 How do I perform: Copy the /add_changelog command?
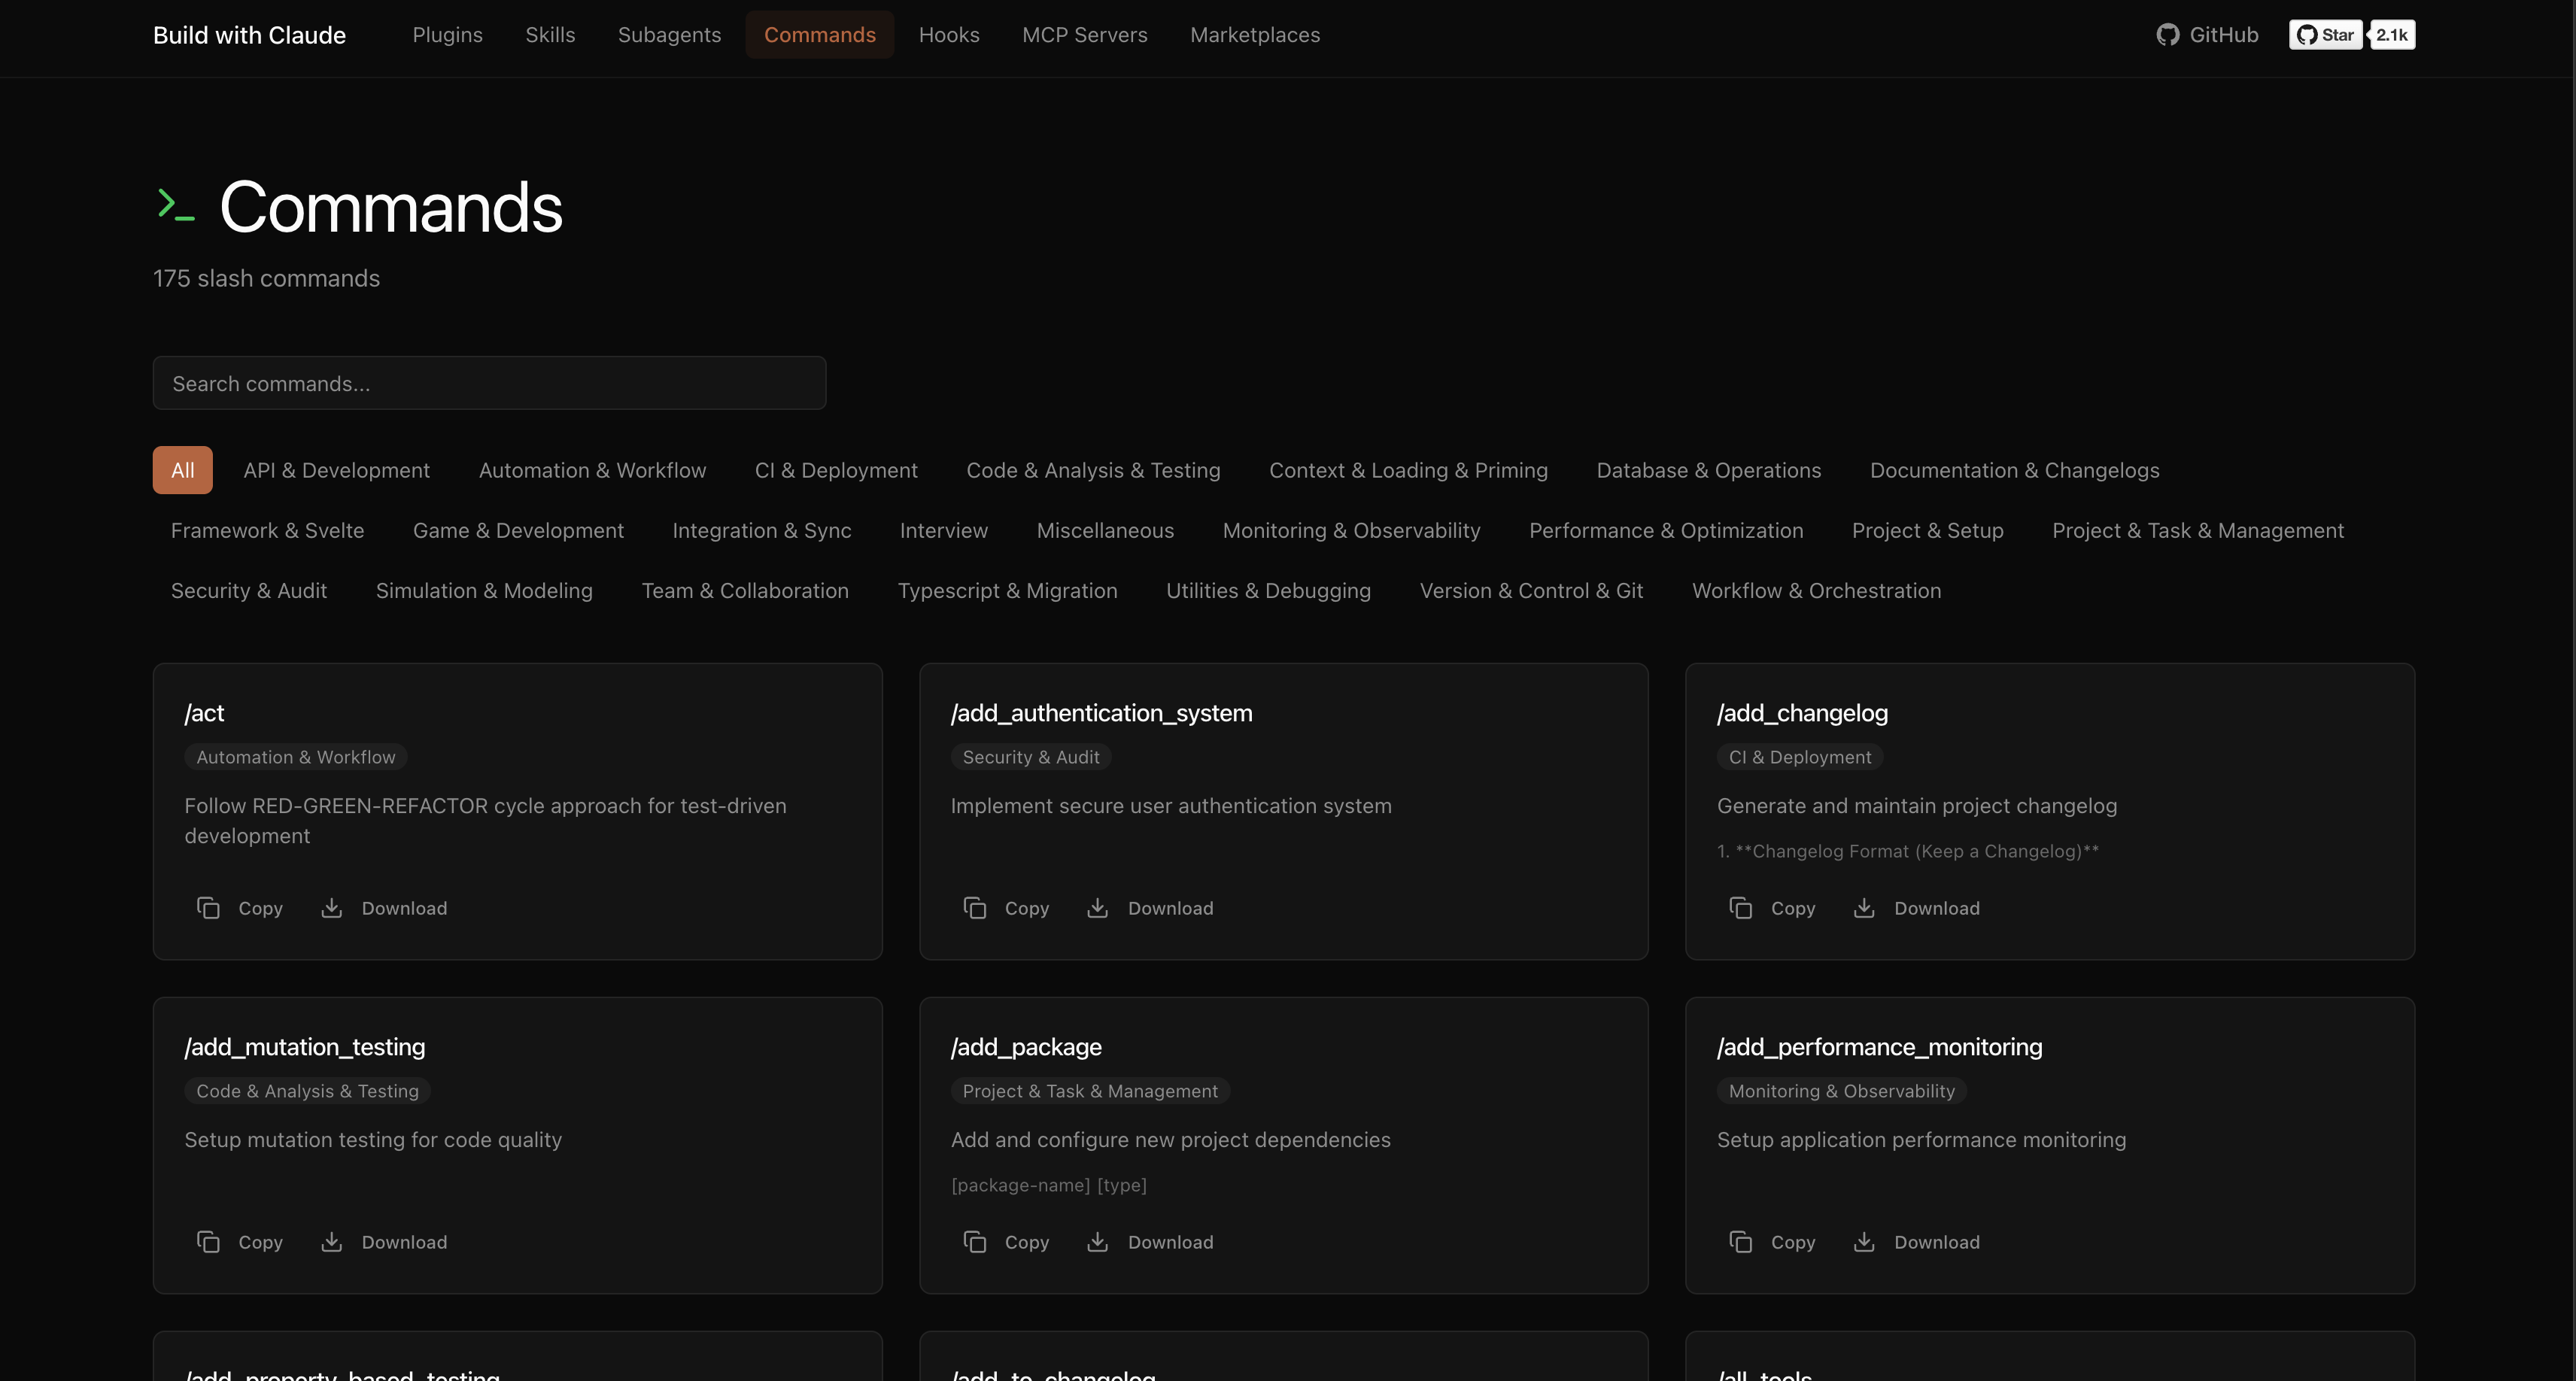pyautogui.click(x=1773, y=908)
